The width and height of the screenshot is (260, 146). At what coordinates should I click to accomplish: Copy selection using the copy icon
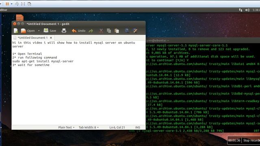[109, 31]
